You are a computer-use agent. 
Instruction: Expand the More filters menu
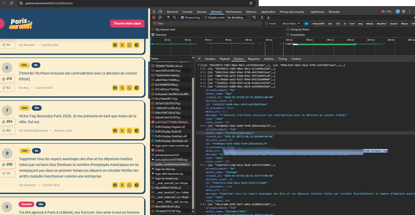coord(291,24)
